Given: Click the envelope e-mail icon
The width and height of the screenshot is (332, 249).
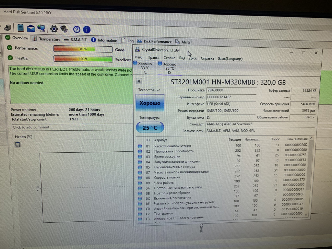Looking at the screenshot, I should [31, 28].
